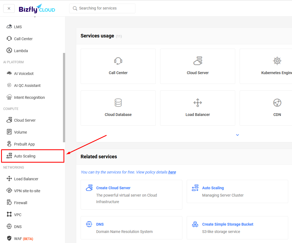Go to Auto Scaling in the sidebar menu

[25, 156]
